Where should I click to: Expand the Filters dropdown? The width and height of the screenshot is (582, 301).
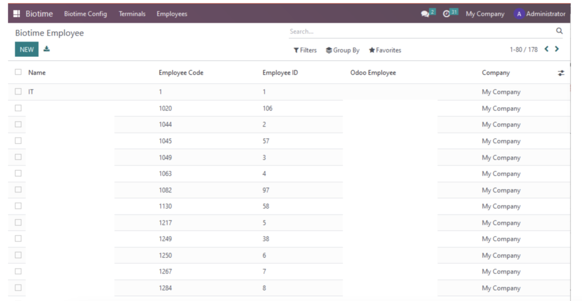point(305,50)
